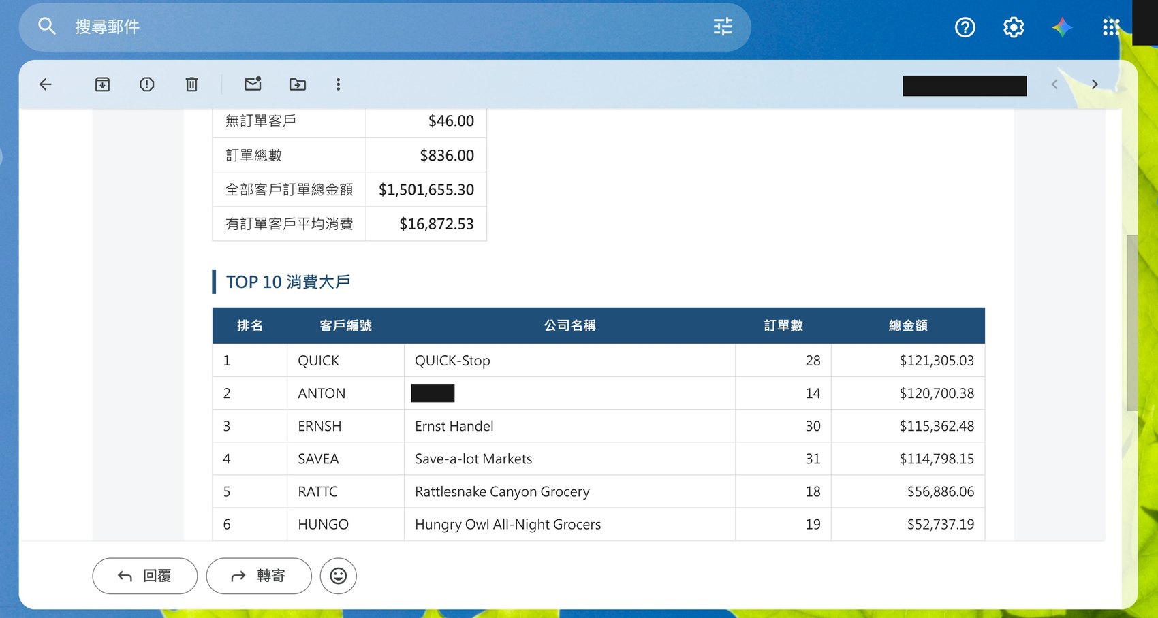1158x618 pixels.
Task: Open more actions three-dot menu
Action: click(339, 84)
